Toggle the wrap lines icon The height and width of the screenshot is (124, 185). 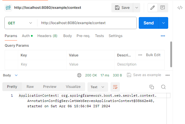pos(115,87)
